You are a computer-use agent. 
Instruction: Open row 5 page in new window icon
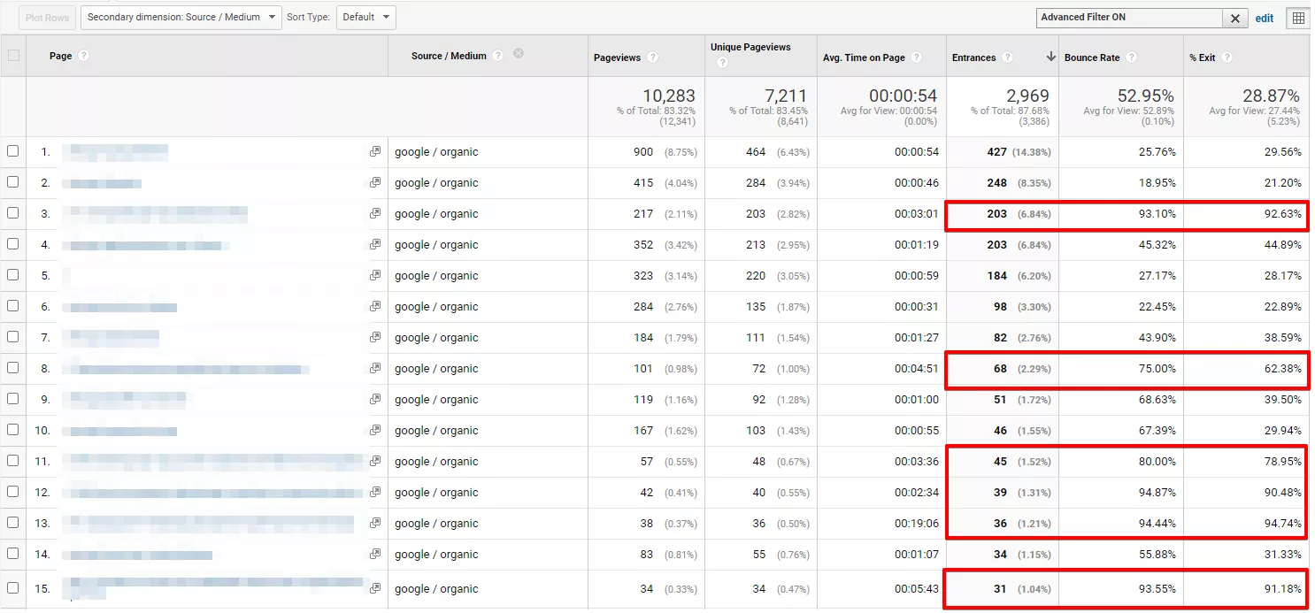[375, 275]
